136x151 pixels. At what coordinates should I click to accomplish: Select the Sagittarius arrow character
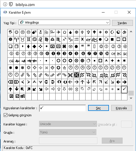pos(64,40)
